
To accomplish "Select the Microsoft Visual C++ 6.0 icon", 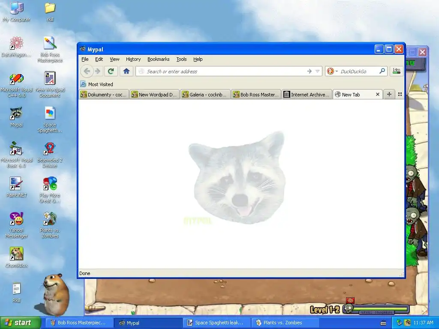I will pos(17,85).
